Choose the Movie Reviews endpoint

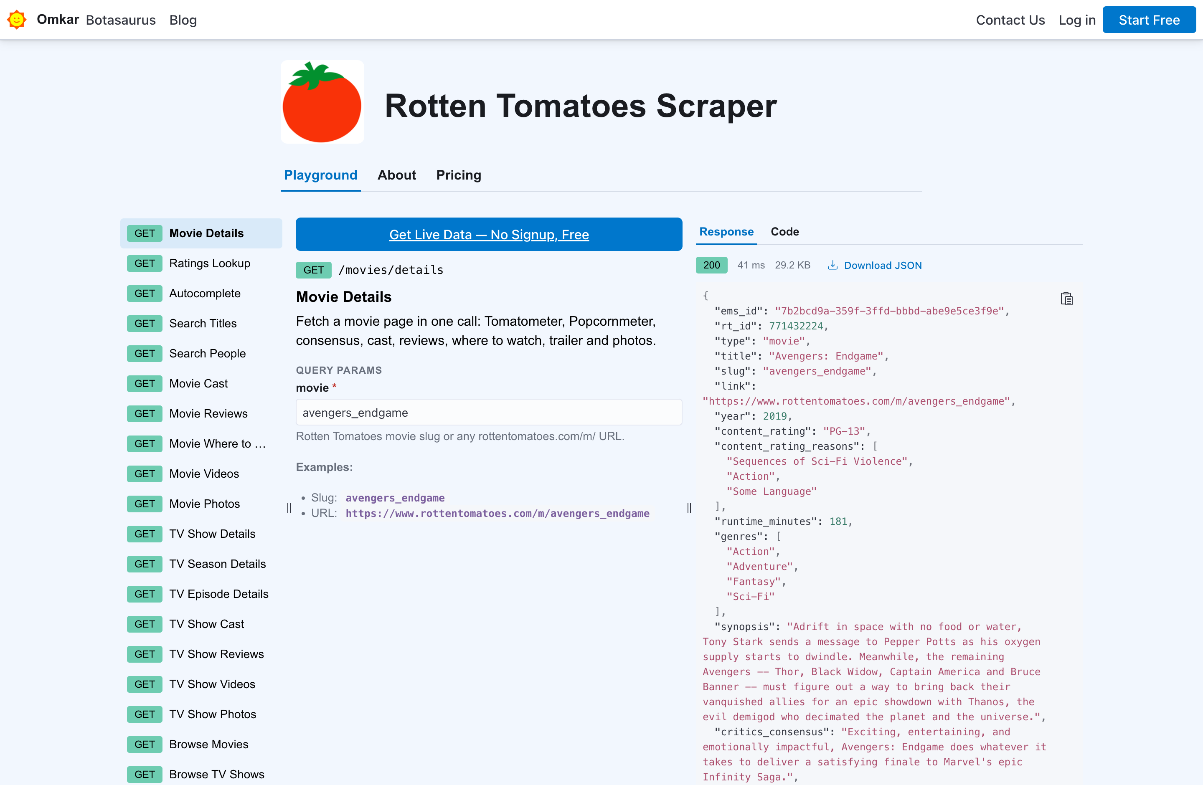(x=201, y=414)
